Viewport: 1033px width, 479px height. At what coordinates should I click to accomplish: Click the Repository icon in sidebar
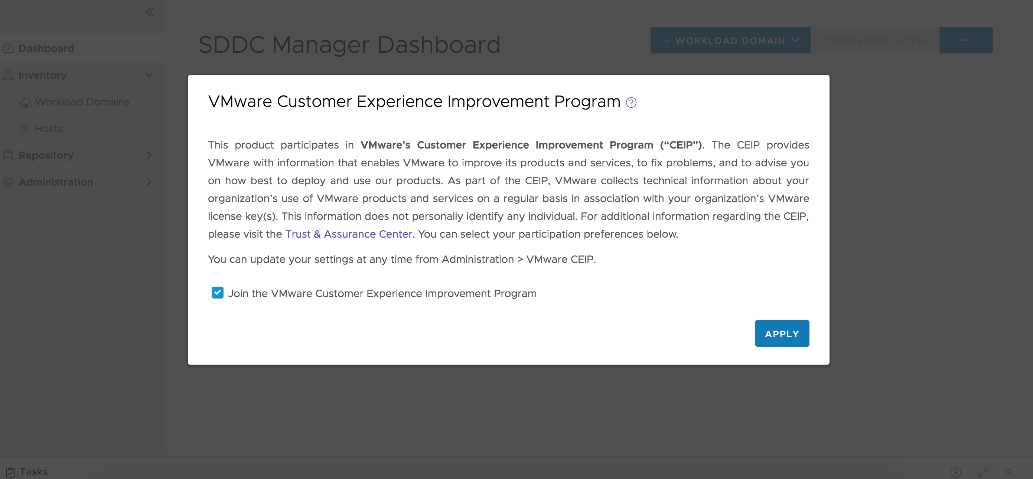click(9, 155)
